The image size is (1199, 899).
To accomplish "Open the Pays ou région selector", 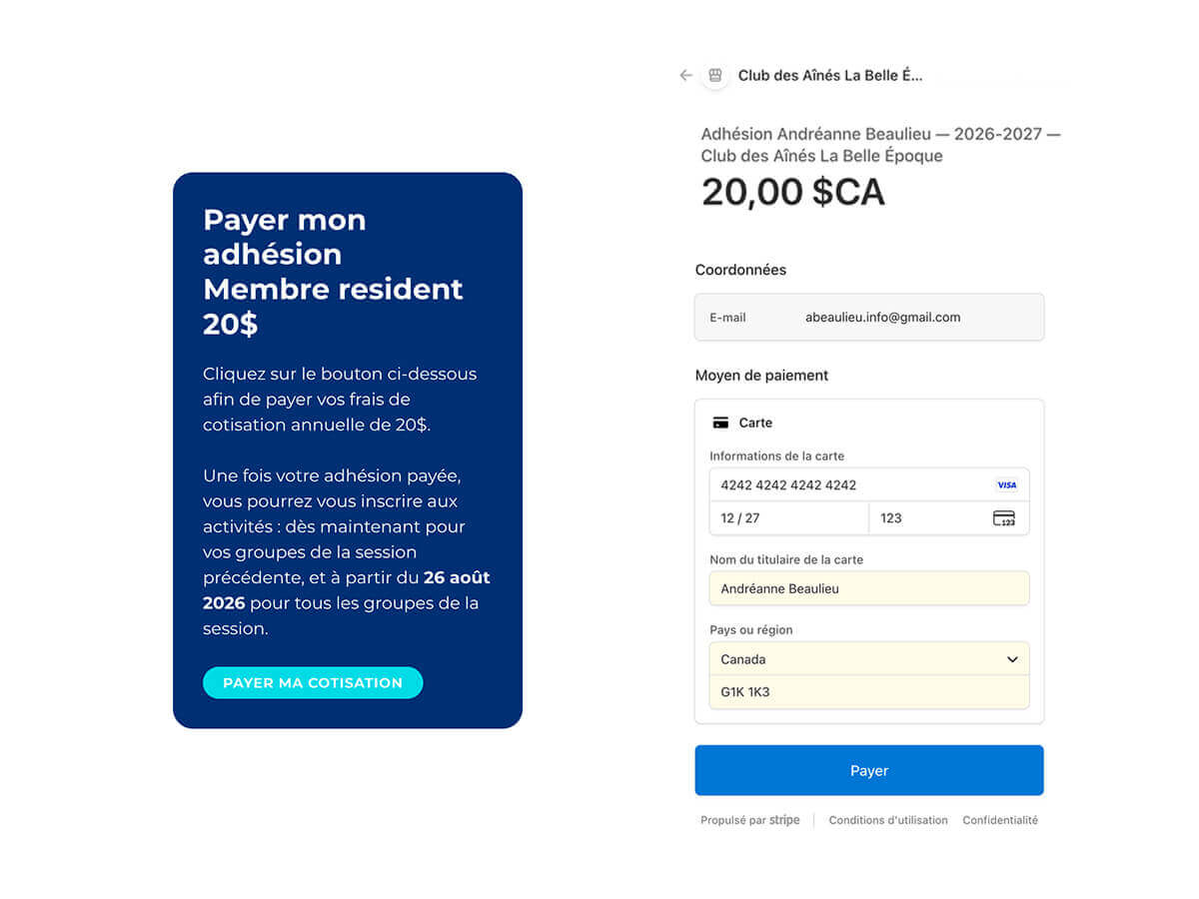I will tap(869, 659).
